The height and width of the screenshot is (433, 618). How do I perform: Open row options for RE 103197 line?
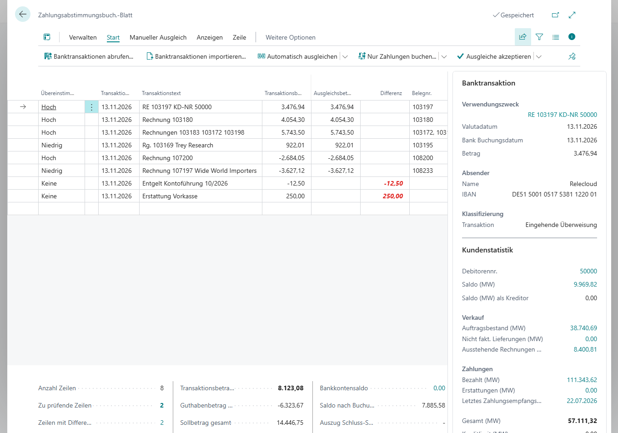coord(91,107)
